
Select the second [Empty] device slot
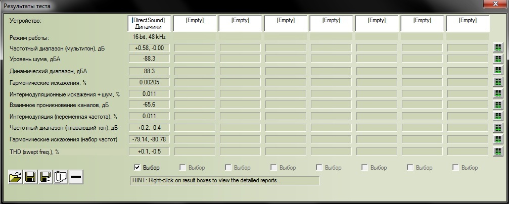tap(240, 24)
